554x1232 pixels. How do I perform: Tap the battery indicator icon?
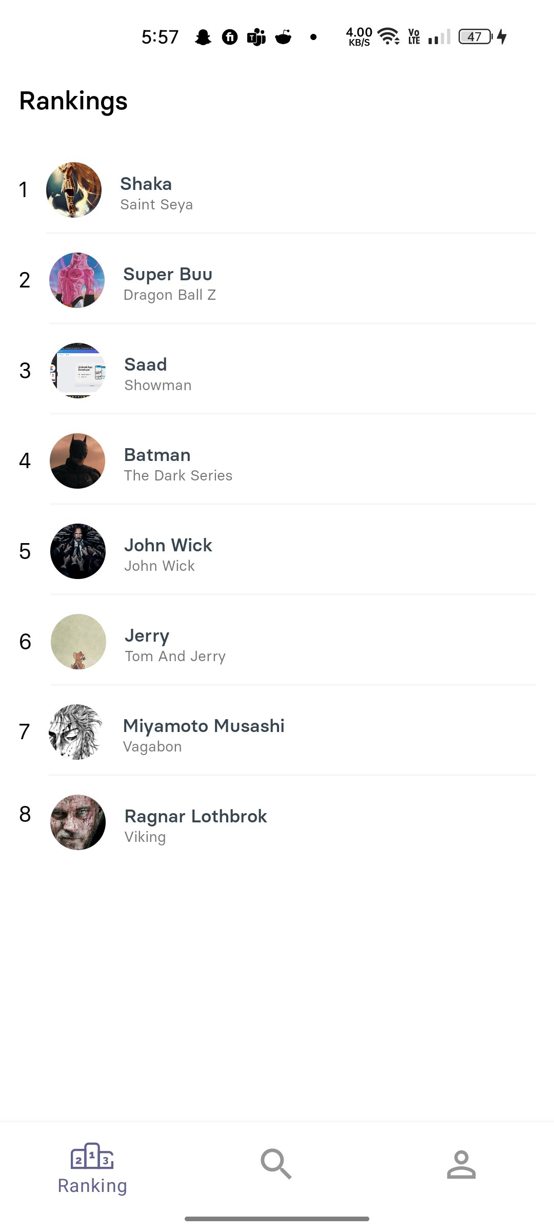475,36
